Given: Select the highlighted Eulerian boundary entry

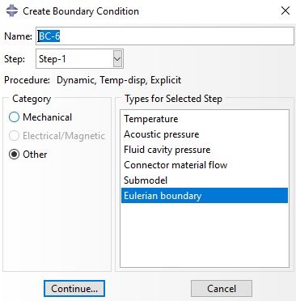Looking at the screenshot, I should click(205, 196).
